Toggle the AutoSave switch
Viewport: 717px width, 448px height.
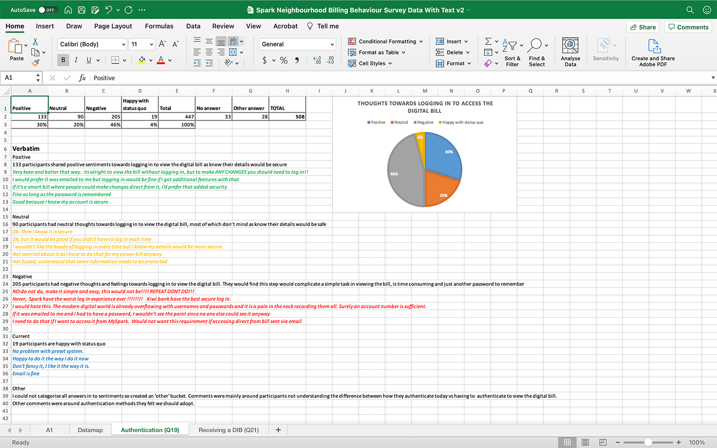[48, 10]
